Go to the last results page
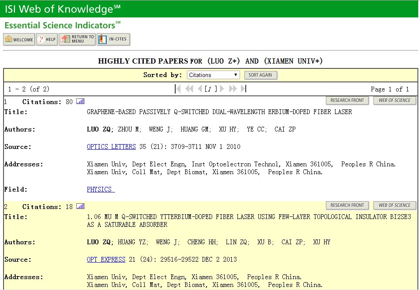 pyautogui.click(x=244, y=89)
